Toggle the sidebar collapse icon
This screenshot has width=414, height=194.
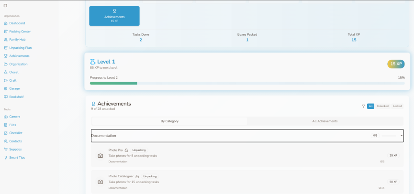(5, 5)
